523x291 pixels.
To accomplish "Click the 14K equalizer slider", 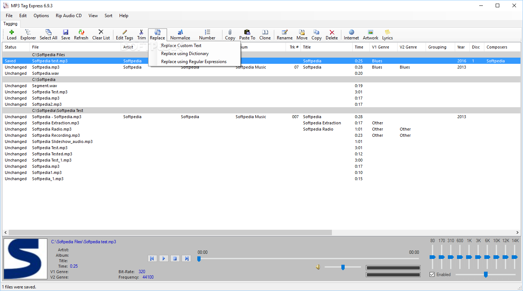I will click(x=515, y=257).
